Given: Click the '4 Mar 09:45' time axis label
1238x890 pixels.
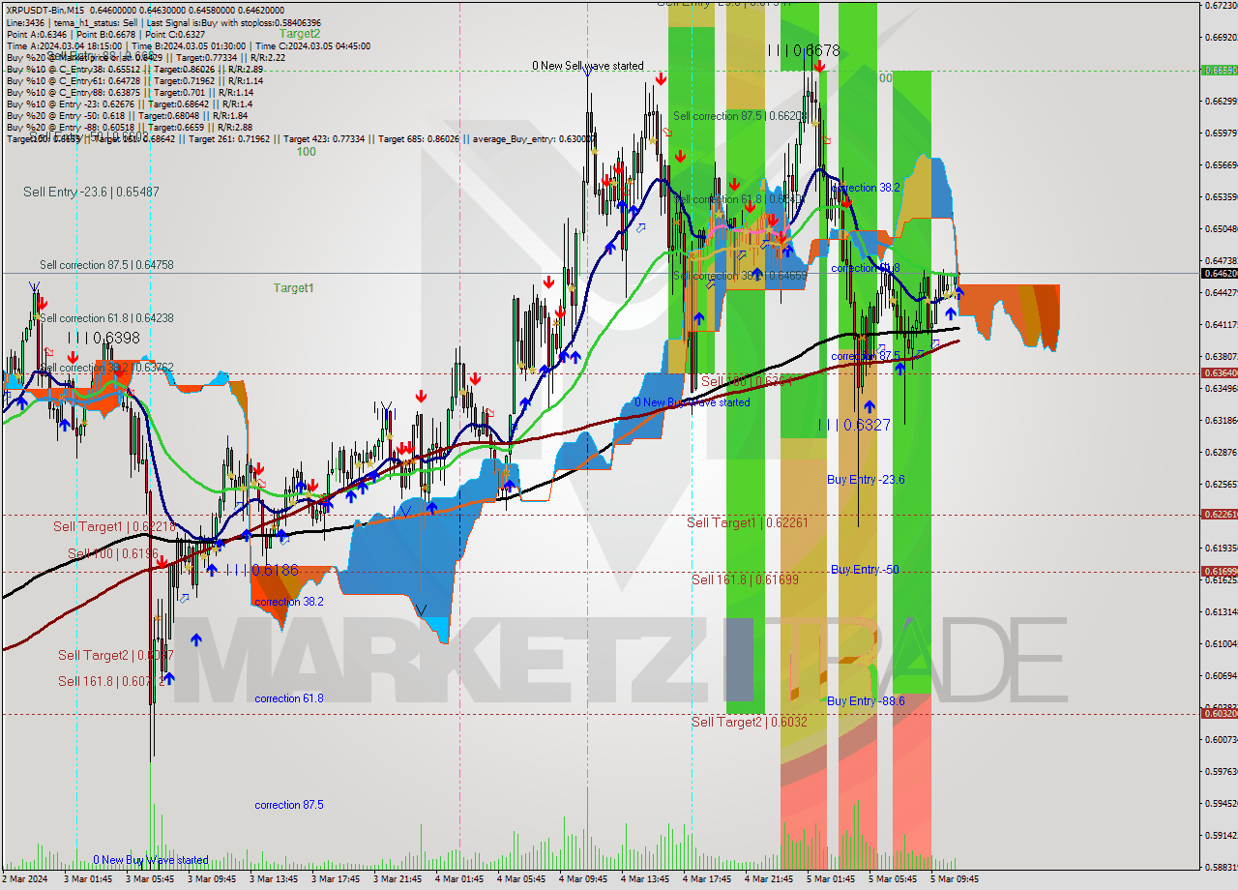Looking at the screenshot, I should [582, 879].
